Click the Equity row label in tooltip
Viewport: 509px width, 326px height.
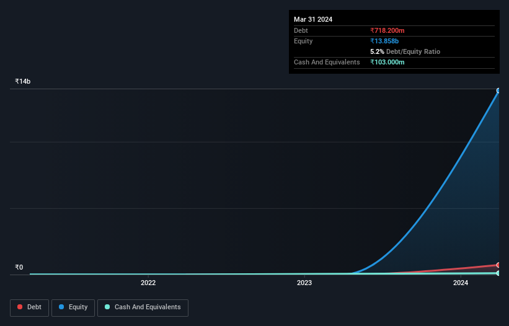point(303,41)
